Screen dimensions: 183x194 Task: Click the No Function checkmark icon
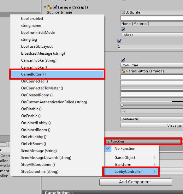tap(108, 149)
